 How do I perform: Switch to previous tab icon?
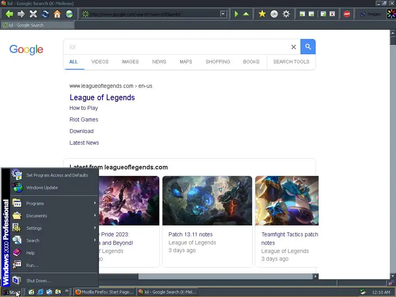tap(302, 14)
